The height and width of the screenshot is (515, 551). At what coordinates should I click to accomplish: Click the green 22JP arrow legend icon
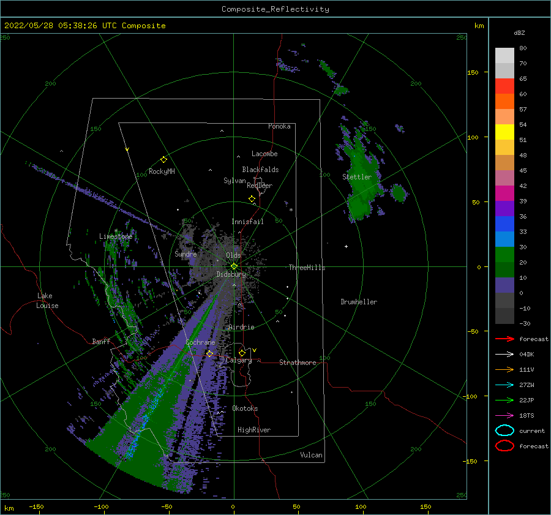pos(504,400)
